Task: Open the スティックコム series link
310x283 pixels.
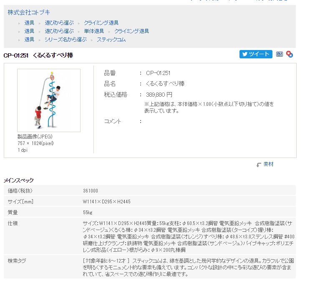Action: (x=111, y=40)
